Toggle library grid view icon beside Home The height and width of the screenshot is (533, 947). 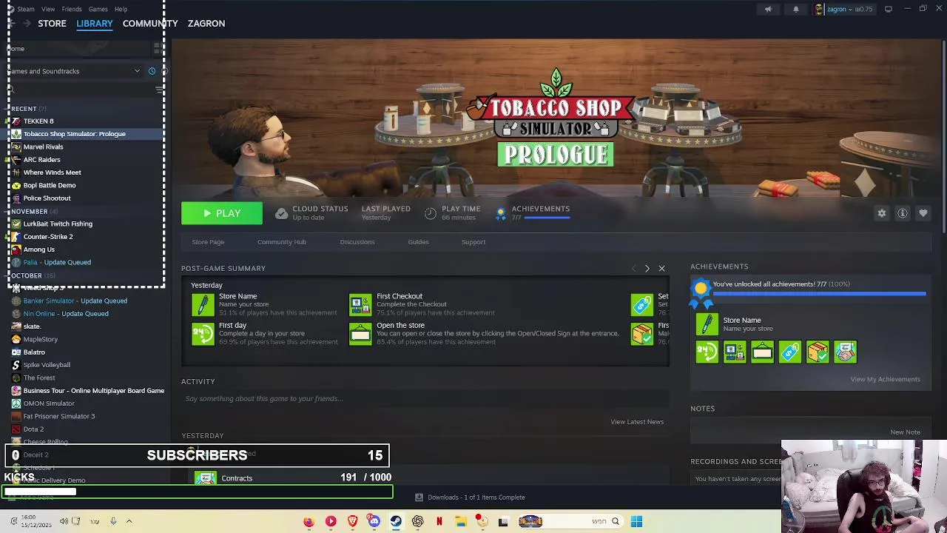point(158,48)
